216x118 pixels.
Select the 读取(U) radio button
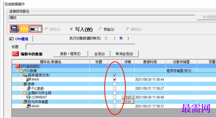coord(46,29)
